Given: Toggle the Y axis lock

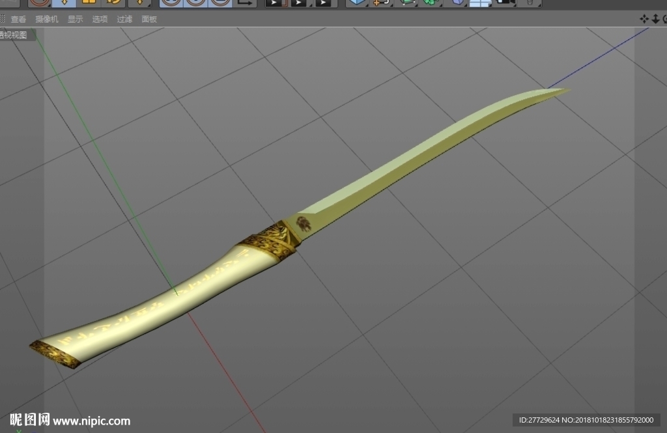Looking at the screenshot, I should [x=195, y=3].
